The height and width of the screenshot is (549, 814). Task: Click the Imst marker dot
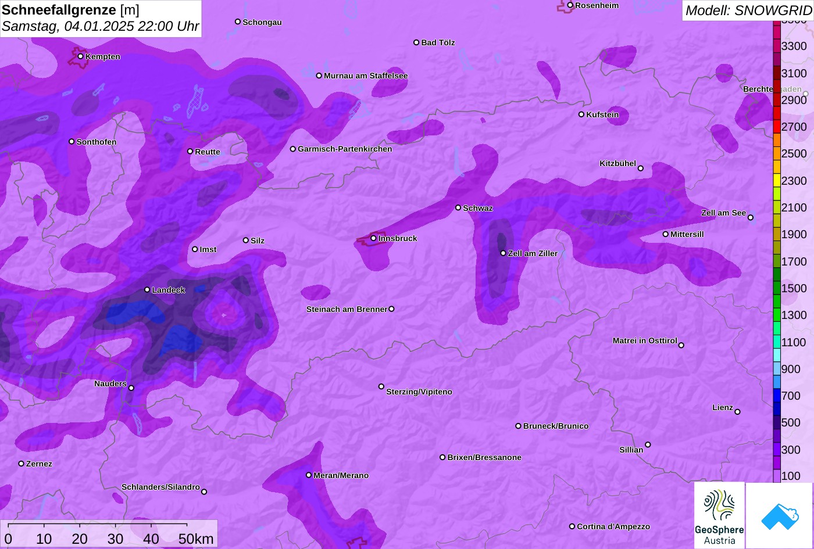coord(195,249)
